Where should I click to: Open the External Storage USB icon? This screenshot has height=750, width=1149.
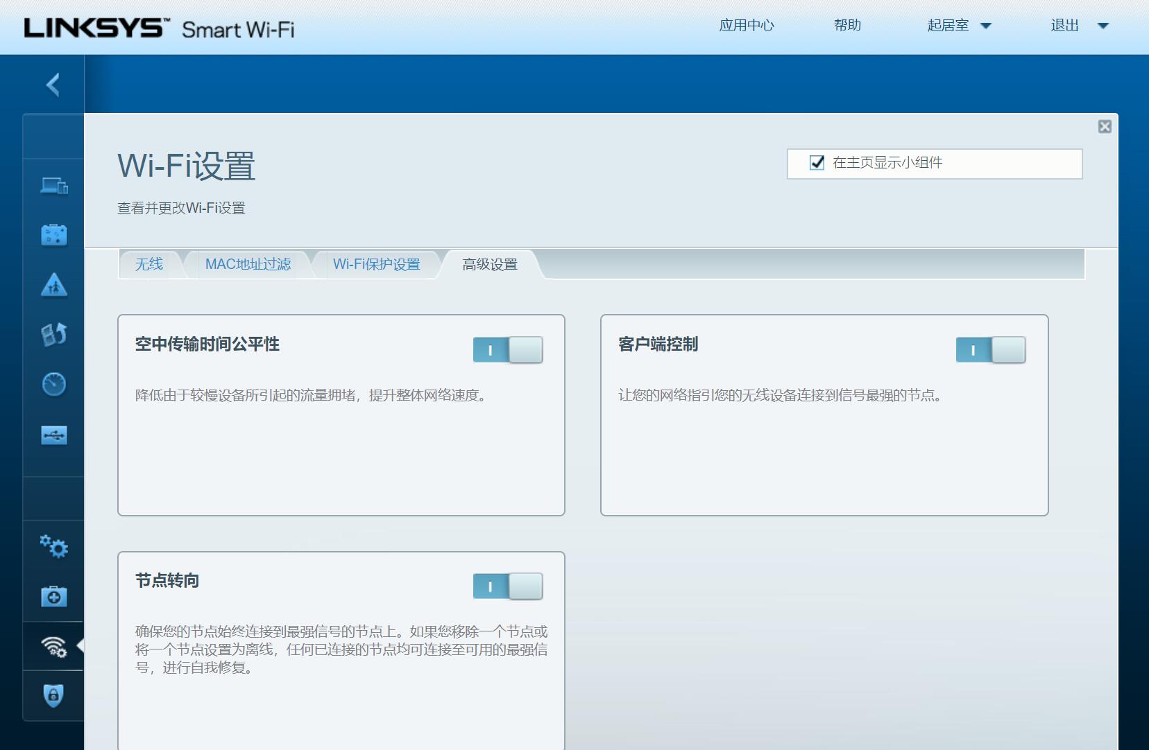54,435
